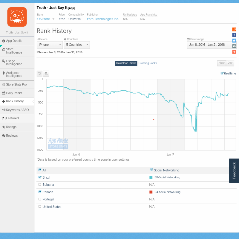Open Featured in sidebar

(17, 118)
